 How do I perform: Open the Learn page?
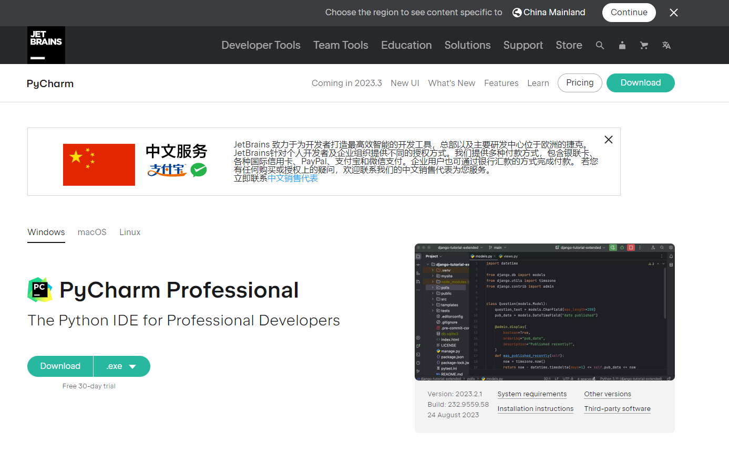(538, 83)
